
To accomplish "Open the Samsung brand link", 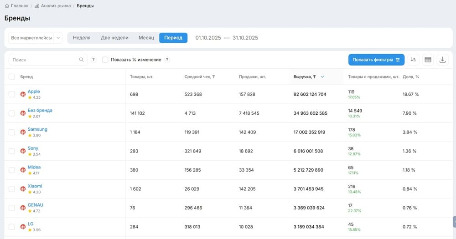I will [37, 129].
